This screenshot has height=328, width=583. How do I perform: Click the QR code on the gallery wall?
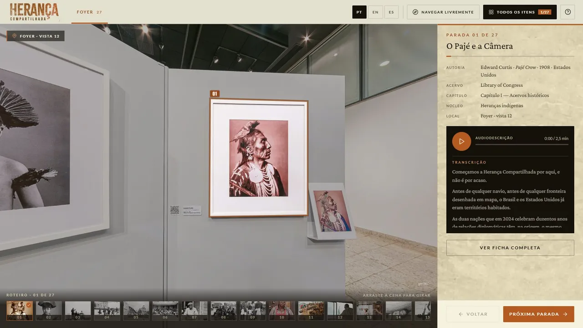pos(175,210)
